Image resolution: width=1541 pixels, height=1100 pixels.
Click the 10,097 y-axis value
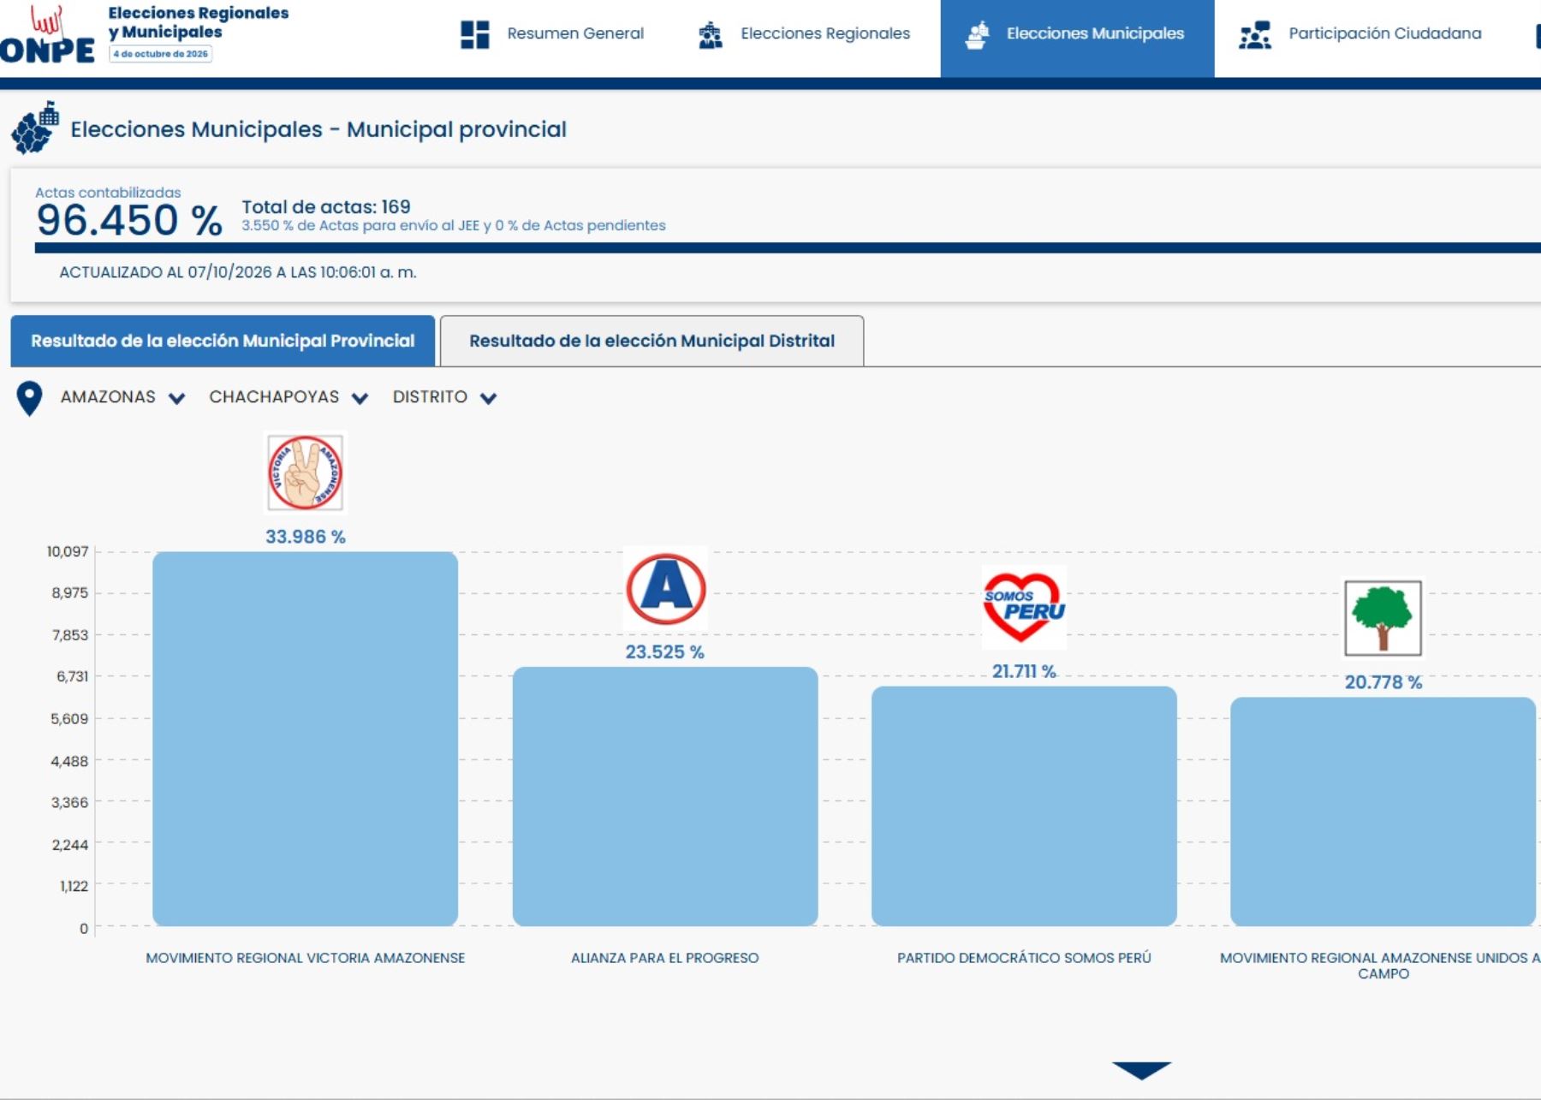[x=68, y=551]
